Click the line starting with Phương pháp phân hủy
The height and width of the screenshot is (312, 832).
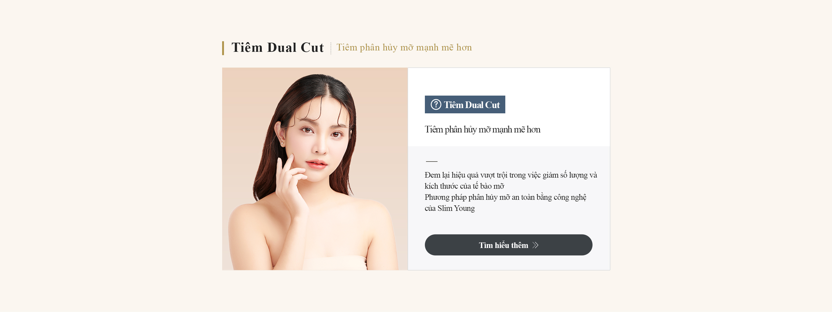point(506,198)
